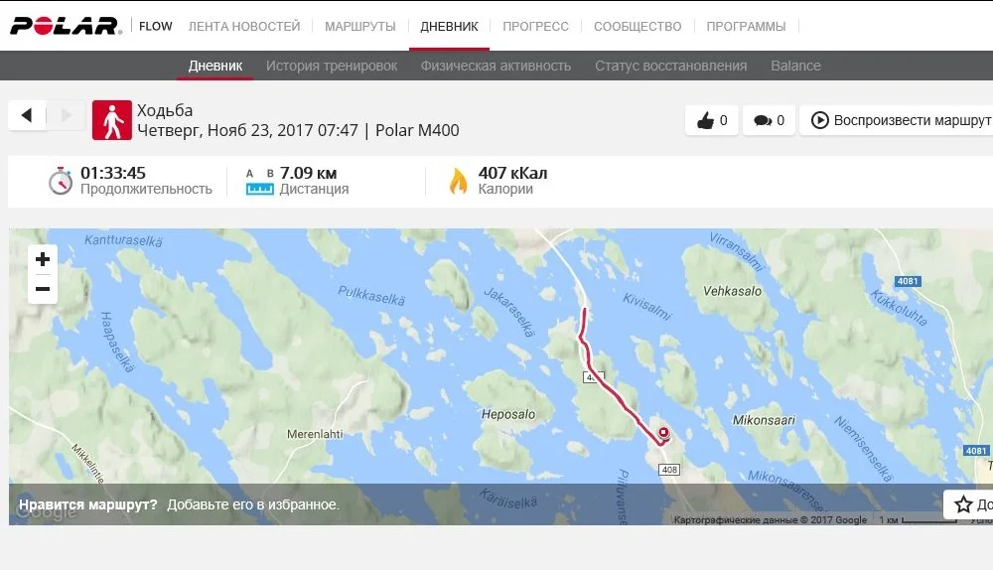Go to next training with right arrow
The image size is (993, 570).
(66, 115)
